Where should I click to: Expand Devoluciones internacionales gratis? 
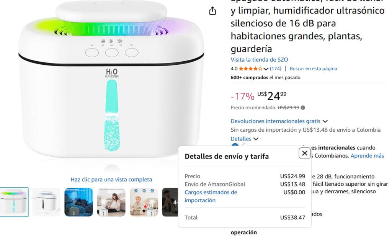point(279,121)
